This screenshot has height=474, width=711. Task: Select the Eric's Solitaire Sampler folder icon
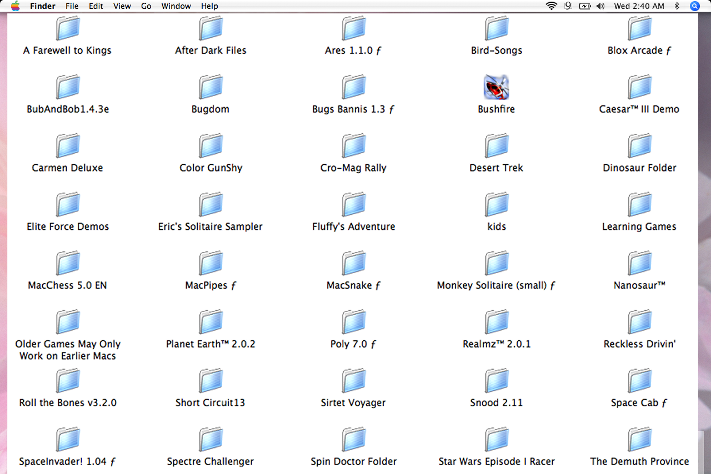tap(211, 204)
